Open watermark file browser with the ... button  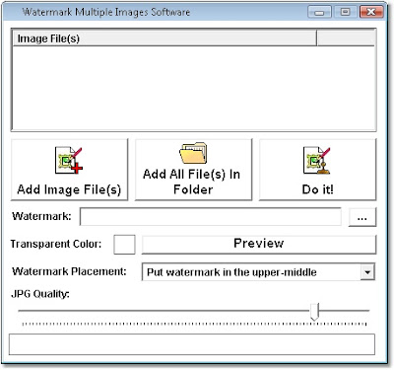point(362,217)
